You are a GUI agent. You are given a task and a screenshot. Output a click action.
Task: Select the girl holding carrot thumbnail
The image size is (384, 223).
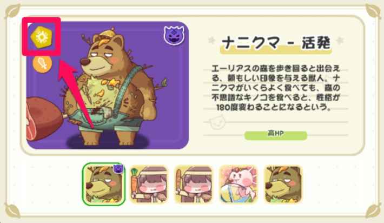coord(149,185)
